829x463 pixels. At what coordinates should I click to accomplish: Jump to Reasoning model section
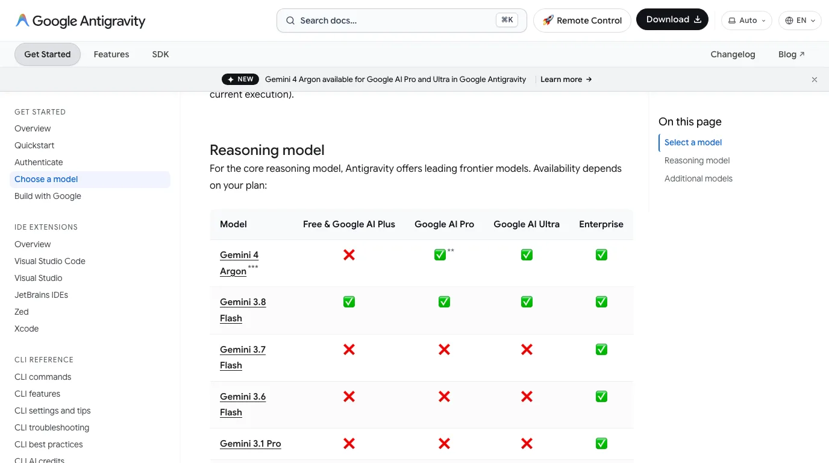pos(697,160)
